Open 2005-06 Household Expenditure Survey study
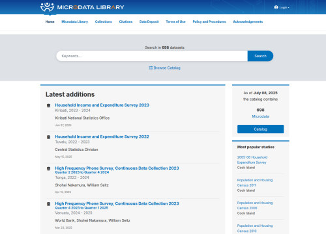Image resolution: width=326 pixels, height=234 pixels. [x=252, y=160]
